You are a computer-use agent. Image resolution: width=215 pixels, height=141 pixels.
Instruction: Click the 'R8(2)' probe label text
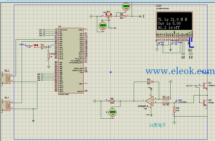click(180, 100)
